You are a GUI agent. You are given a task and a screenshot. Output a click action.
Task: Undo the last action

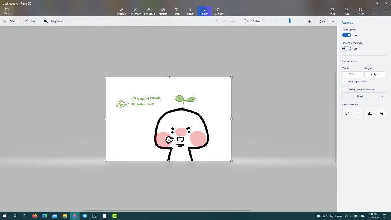coord(346,11)
